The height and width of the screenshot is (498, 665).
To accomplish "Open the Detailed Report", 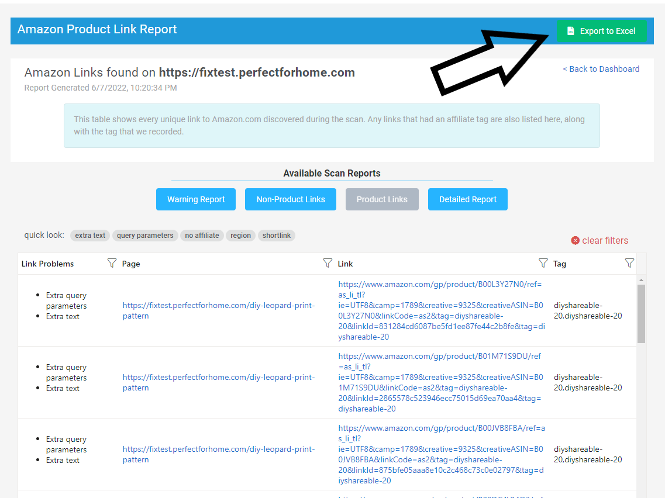I will click(467, 199).
